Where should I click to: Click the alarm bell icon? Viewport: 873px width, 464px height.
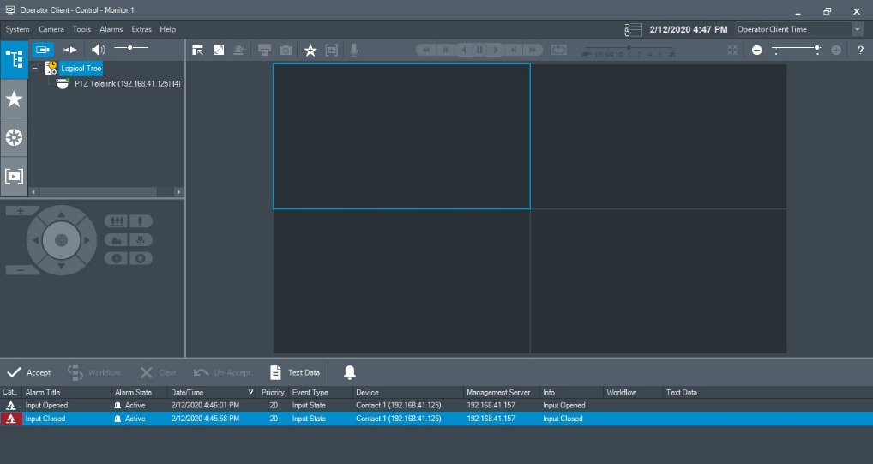pyautogui.click(x=349, y=372)
